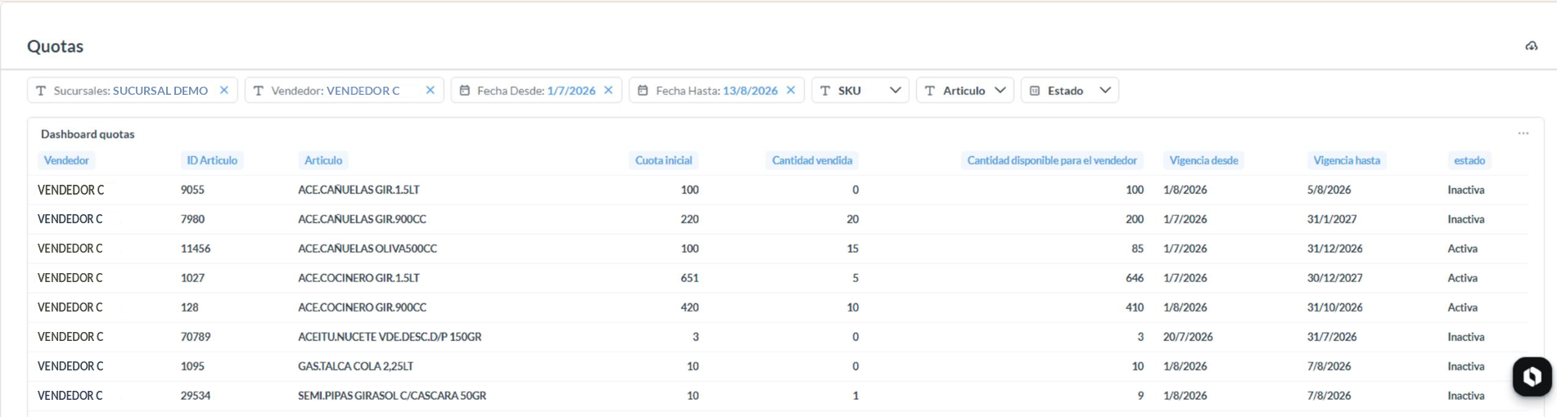Open the Vendedor filter value VENDEDOR C

[363, 91]
